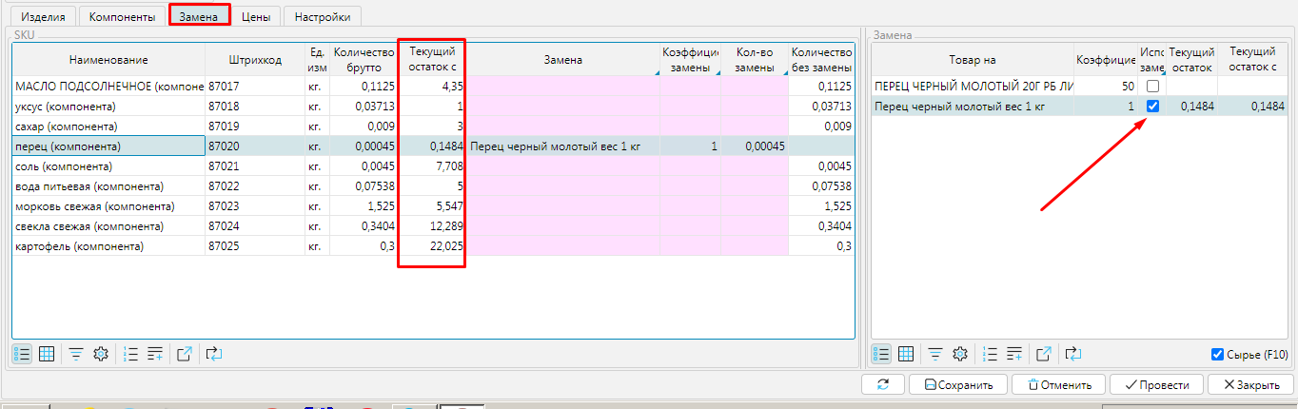Toggle the Сырье (F10) checkbox
The image size is (1298, 409).
[x=1217, y=355]
